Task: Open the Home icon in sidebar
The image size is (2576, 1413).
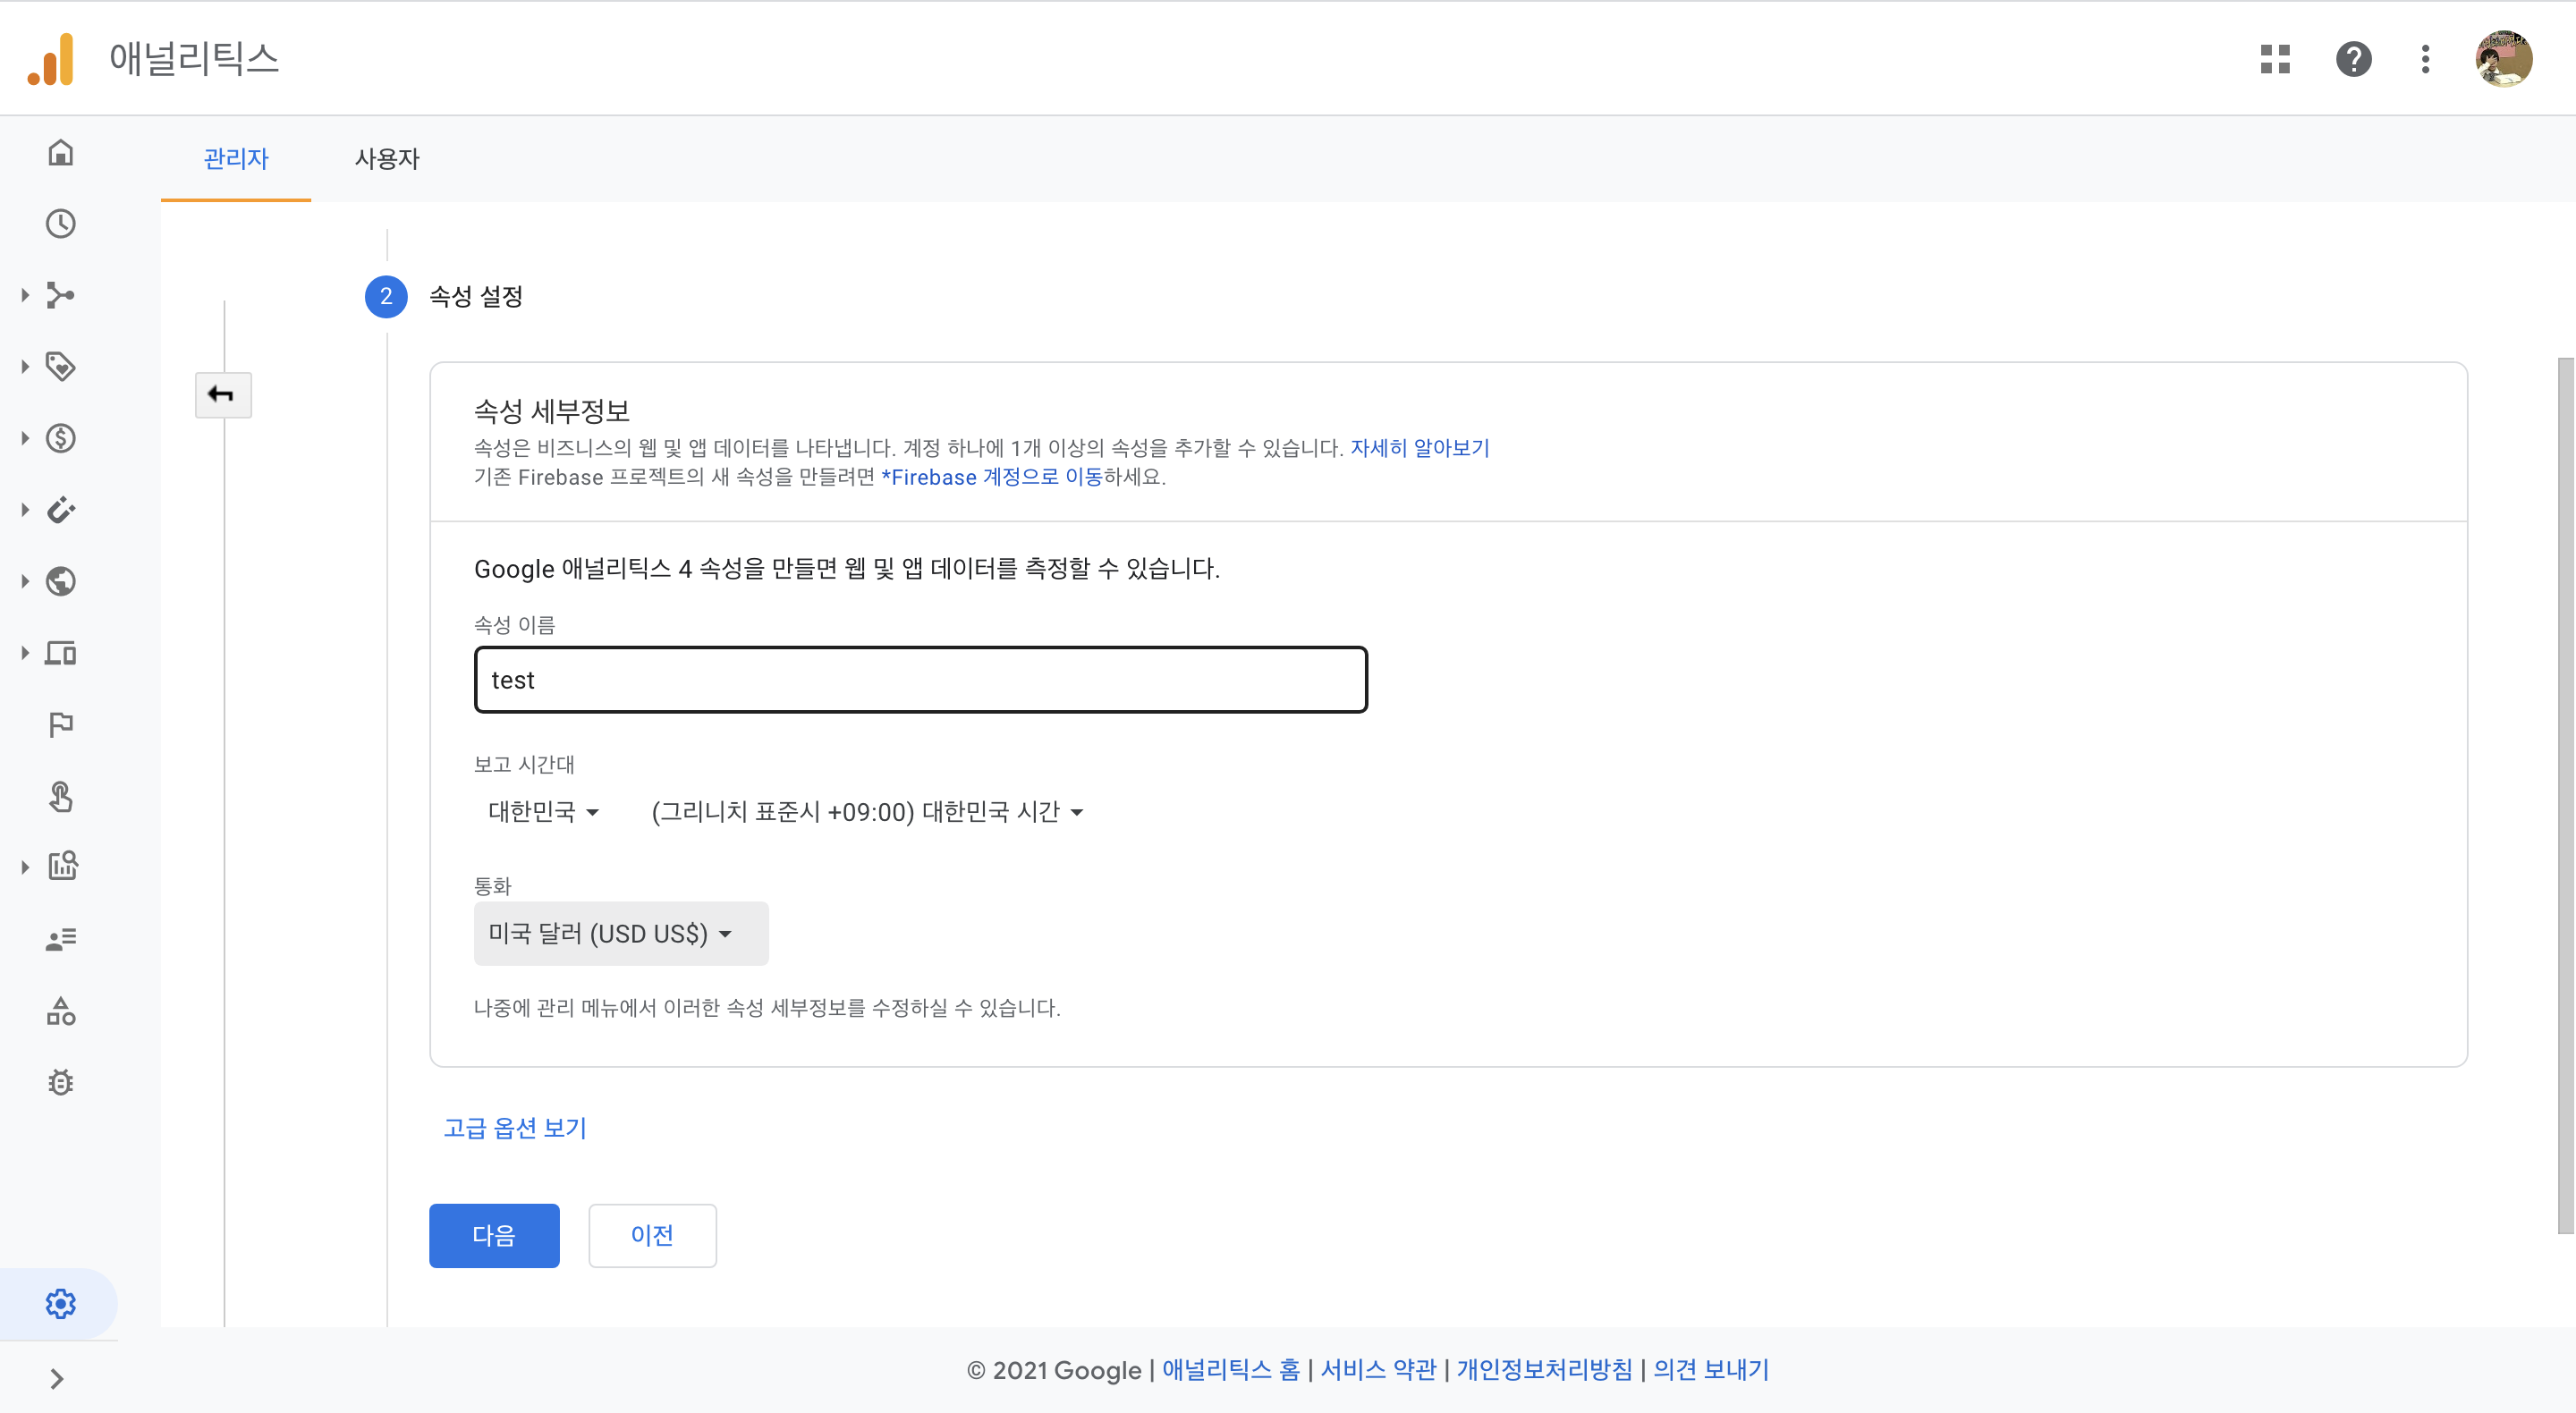Action: 60,152
